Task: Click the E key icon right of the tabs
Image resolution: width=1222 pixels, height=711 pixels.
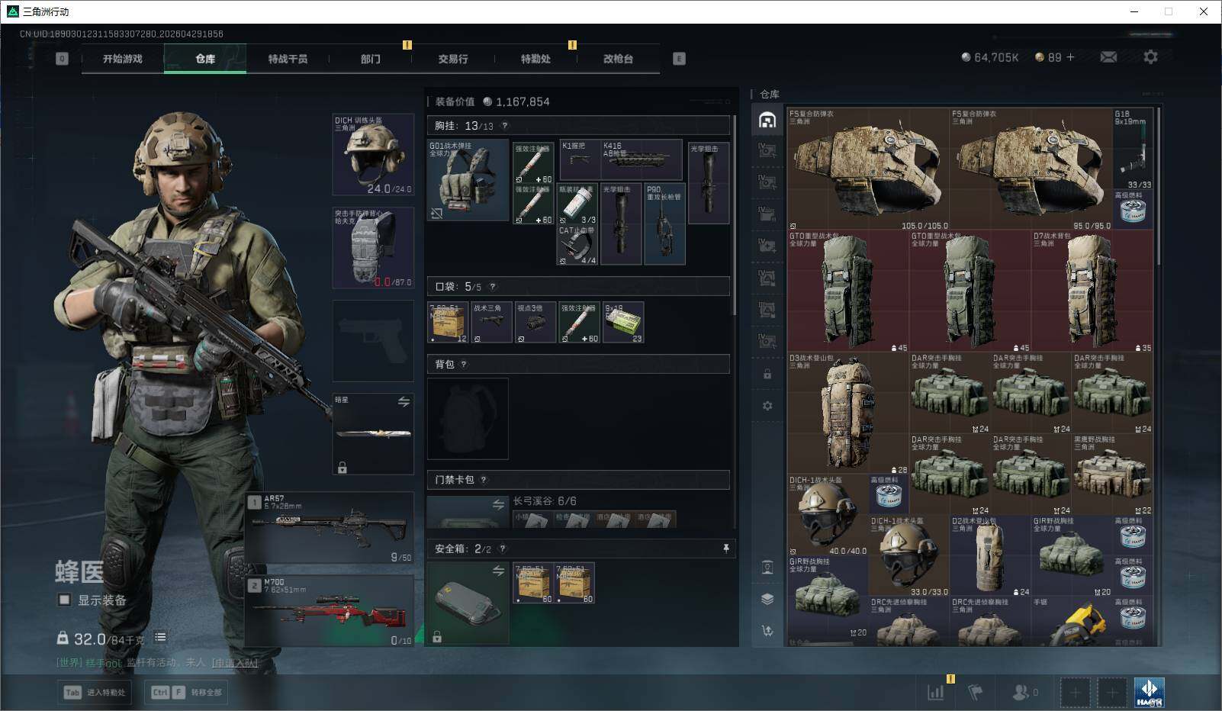Action: pos(679,59)
